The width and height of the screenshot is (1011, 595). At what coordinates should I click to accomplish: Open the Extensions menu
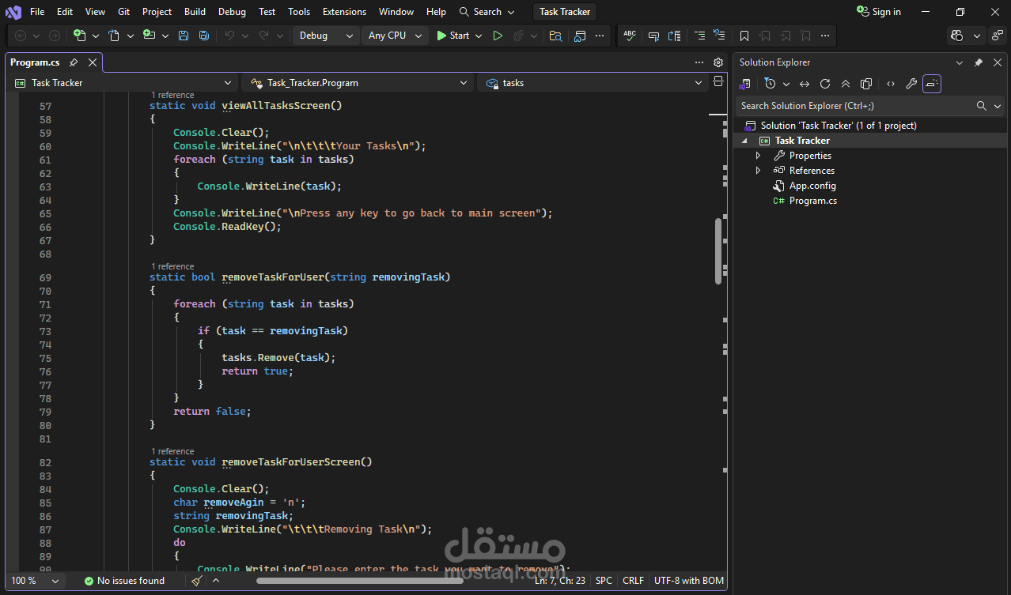pos(344,12)
